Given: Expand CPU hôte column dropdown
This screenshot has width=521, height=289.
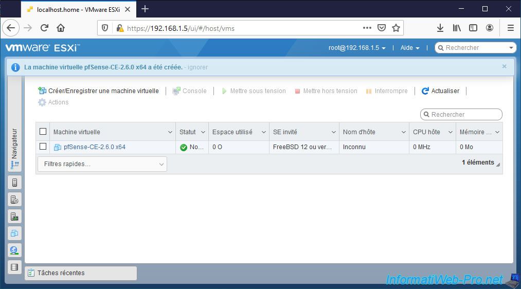Looking at the screenshot, I should 450,132.
